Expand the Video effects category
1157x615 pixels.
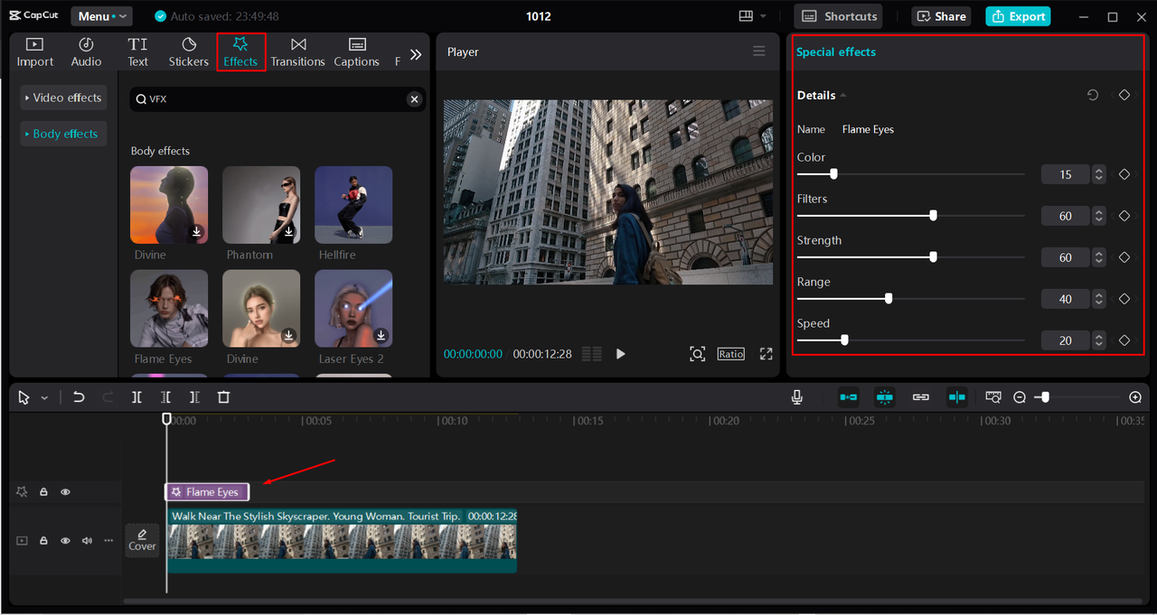click(64, 98)
